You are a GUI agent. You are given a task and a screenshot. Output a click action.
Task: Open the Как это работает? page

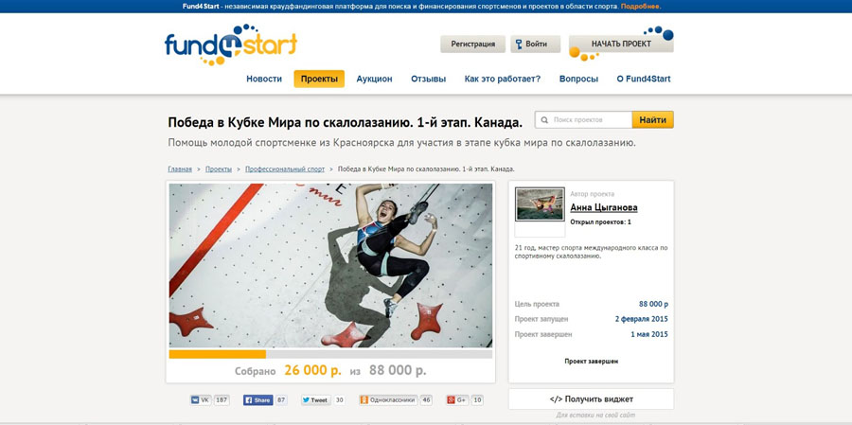coord(503,79)
